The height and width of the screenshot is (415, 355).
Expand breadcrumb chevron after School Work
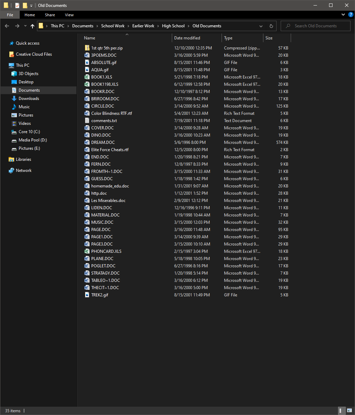click(129, 26)
